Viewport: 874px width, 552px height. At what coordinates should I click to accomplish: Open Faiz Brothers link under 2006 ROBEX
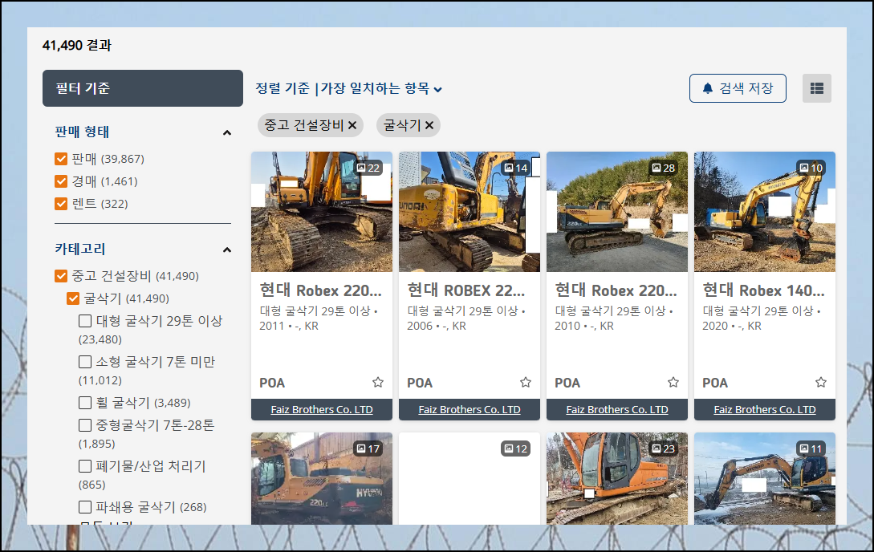pos(470,410)
